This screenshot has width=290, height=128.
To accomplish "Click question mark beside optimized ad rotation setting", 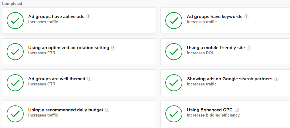I will tap(113, 48).
